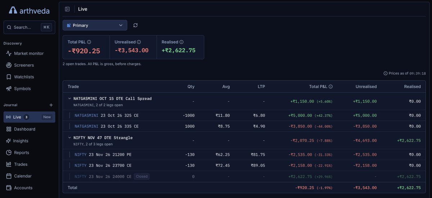Click the Unrealised column header
Image resolution: width=432 pixels, height=198 pixels.
(x=366, y=87)
